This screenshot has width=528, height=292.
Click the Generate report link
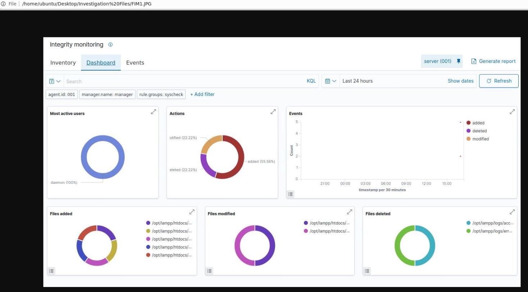493,61
